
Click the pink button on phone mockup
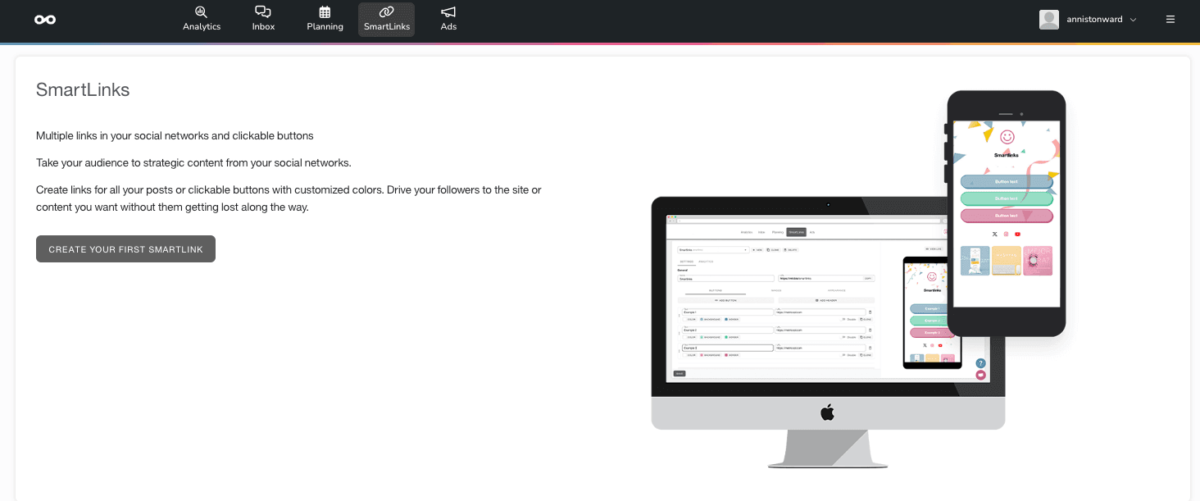tap(1006, 216)
